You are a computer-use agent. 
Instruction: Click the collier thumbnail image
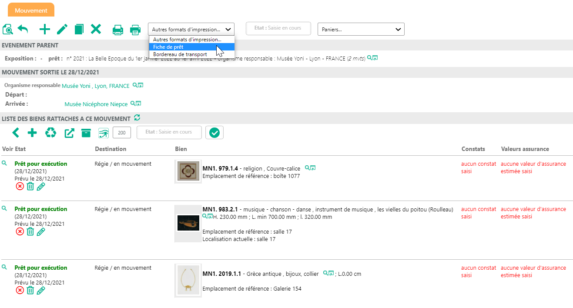pyautogui.click(x=188, y=281)
